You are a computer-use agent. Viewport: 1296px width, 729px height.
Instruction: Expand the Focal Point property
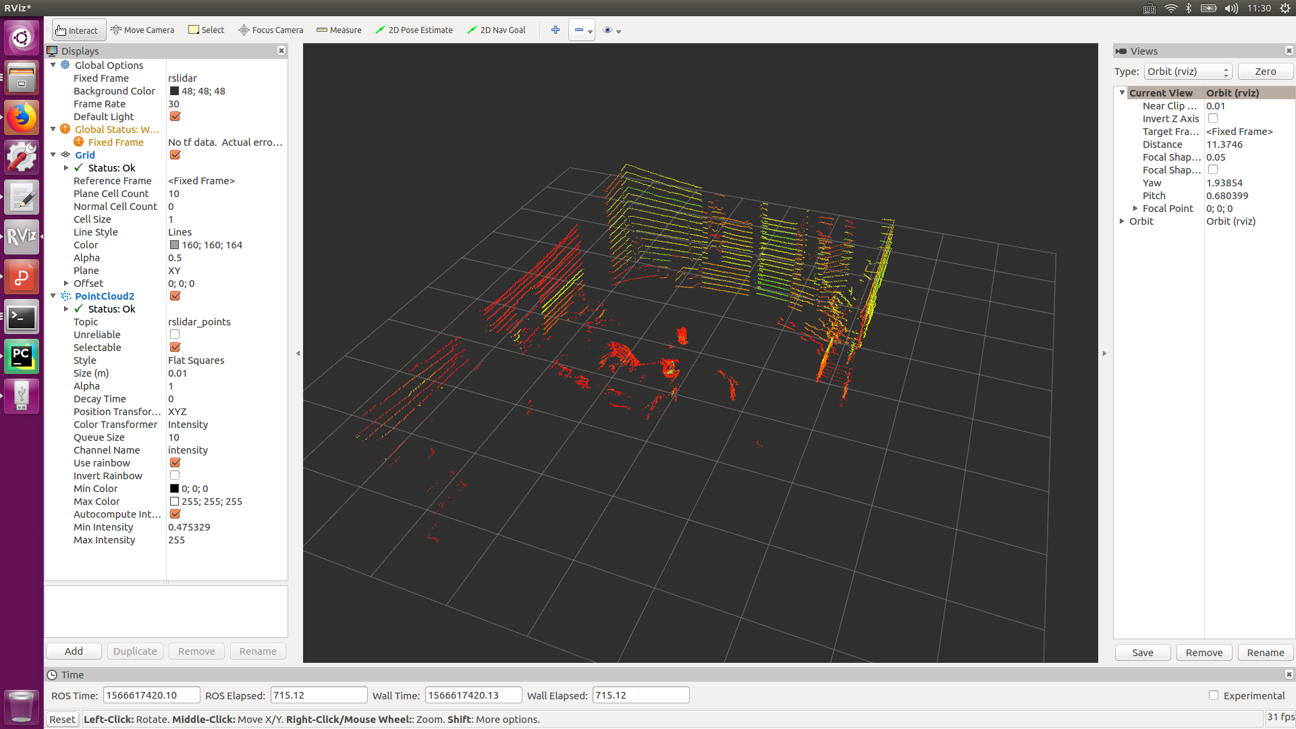click(1135, 209)
